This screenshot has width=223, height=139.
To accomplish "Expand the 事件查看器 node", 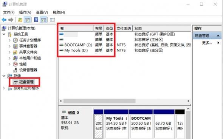I will (10, 46).
